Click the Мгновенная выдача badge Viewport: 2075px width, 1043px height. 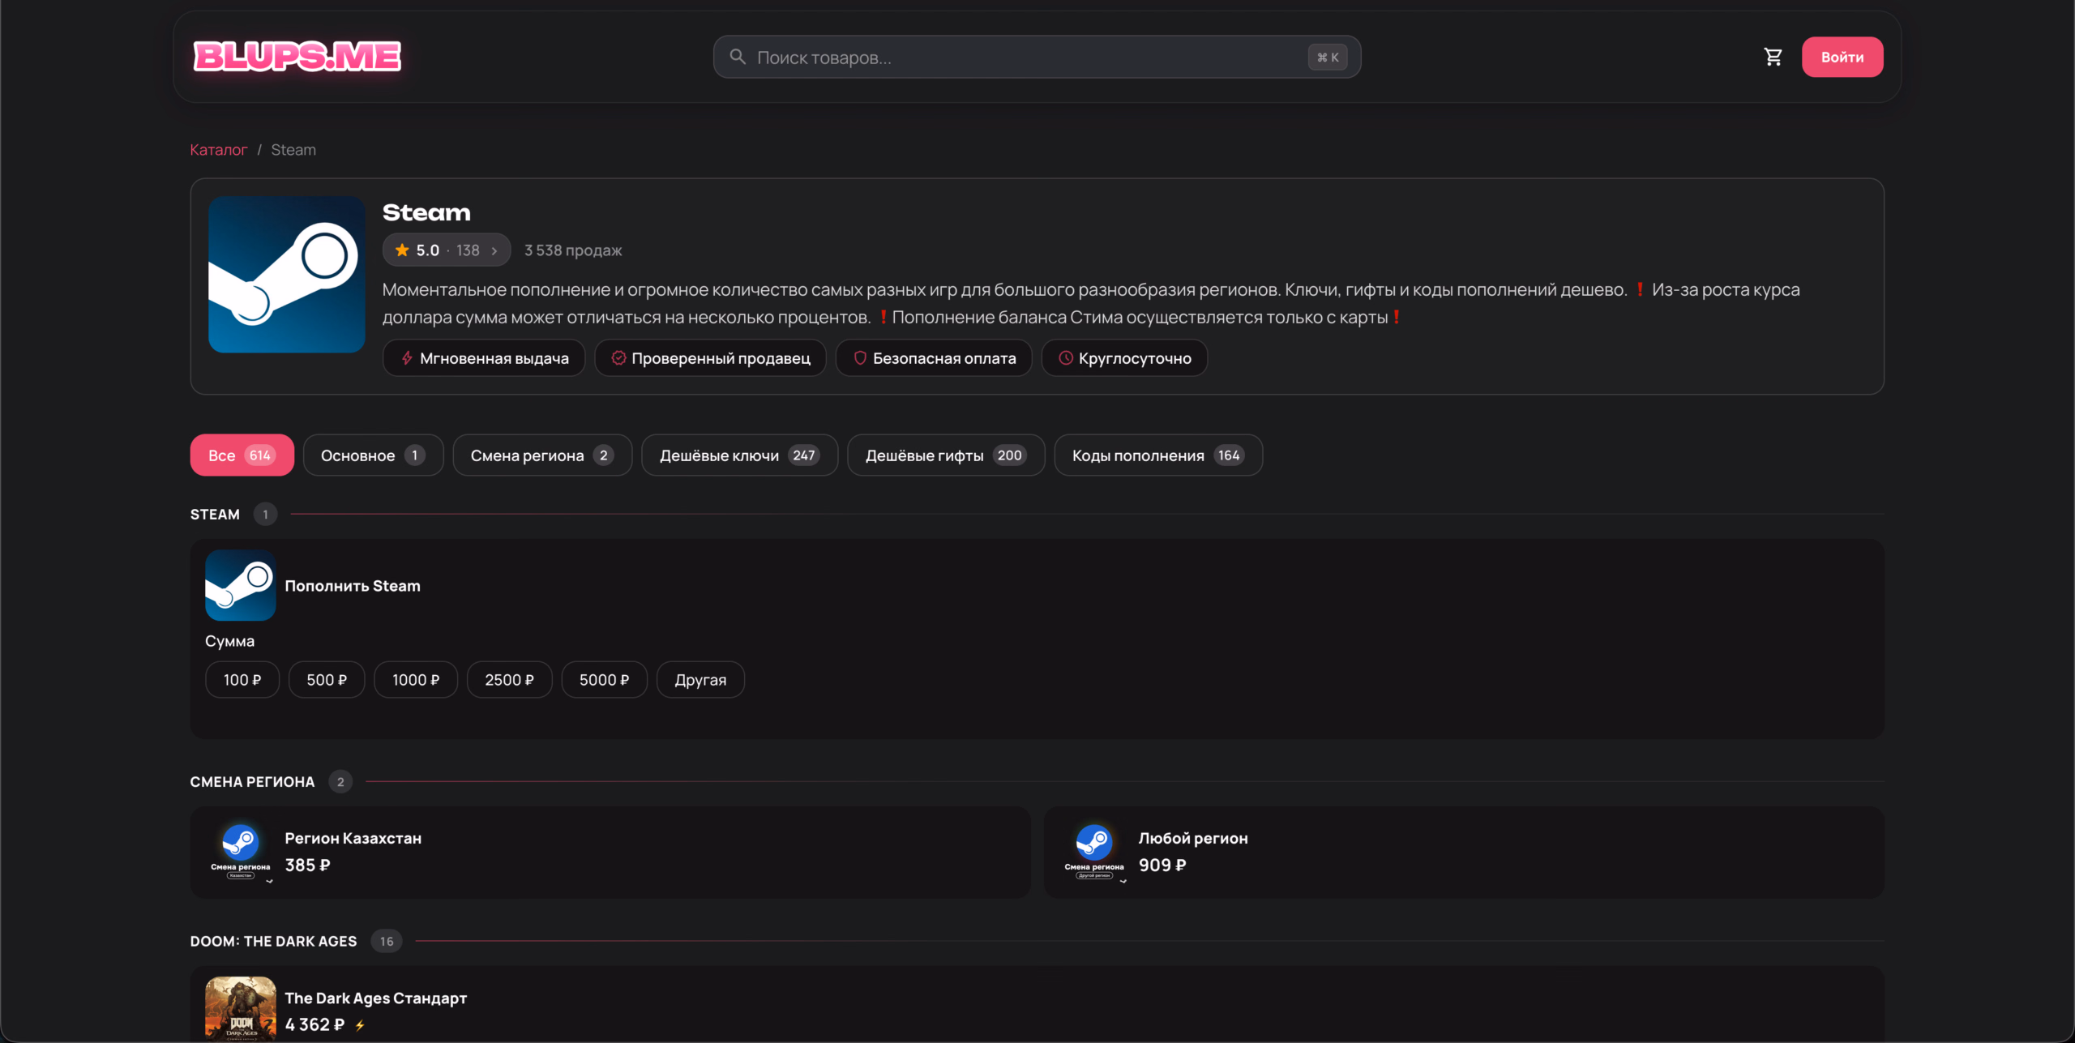point(484,357)
